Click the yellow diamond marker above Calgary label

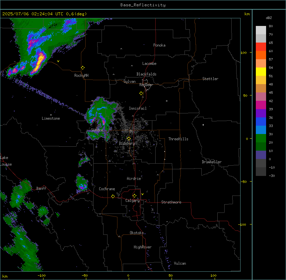[x=134, y=196]
